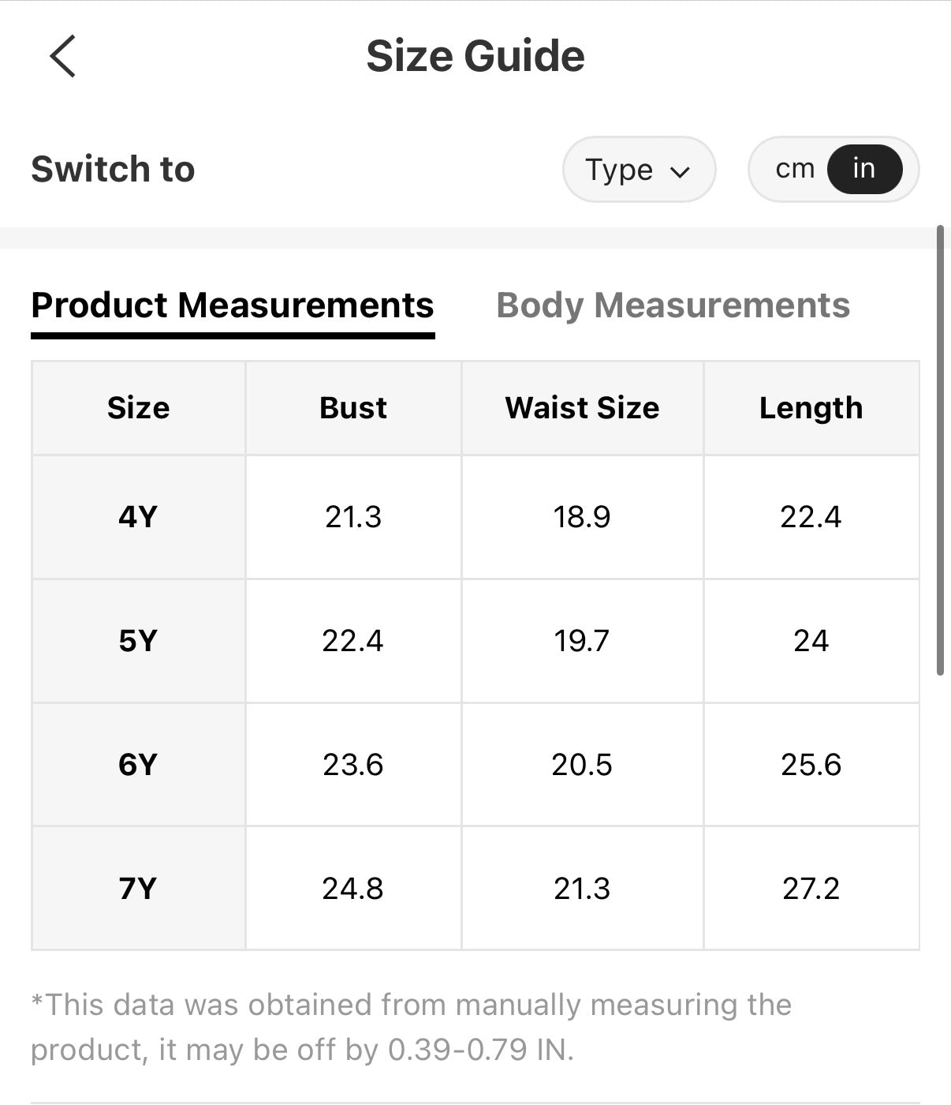Click the Waist Size column header

click(x=582, y=408)
